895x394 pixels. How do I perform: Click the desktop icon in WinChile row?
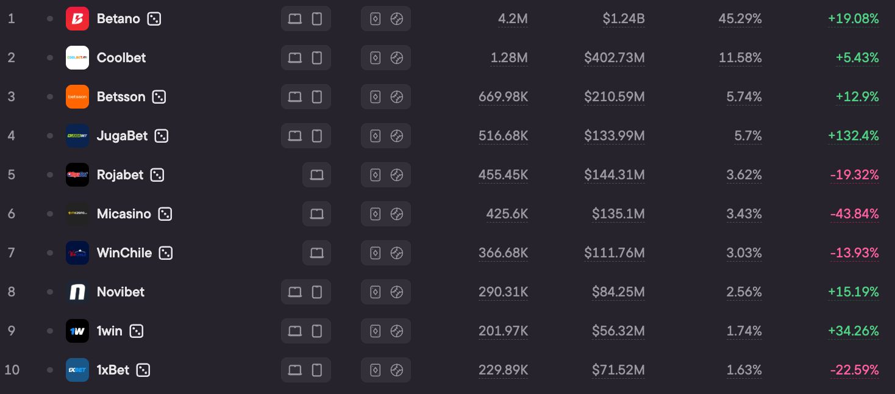coord(316,253)
